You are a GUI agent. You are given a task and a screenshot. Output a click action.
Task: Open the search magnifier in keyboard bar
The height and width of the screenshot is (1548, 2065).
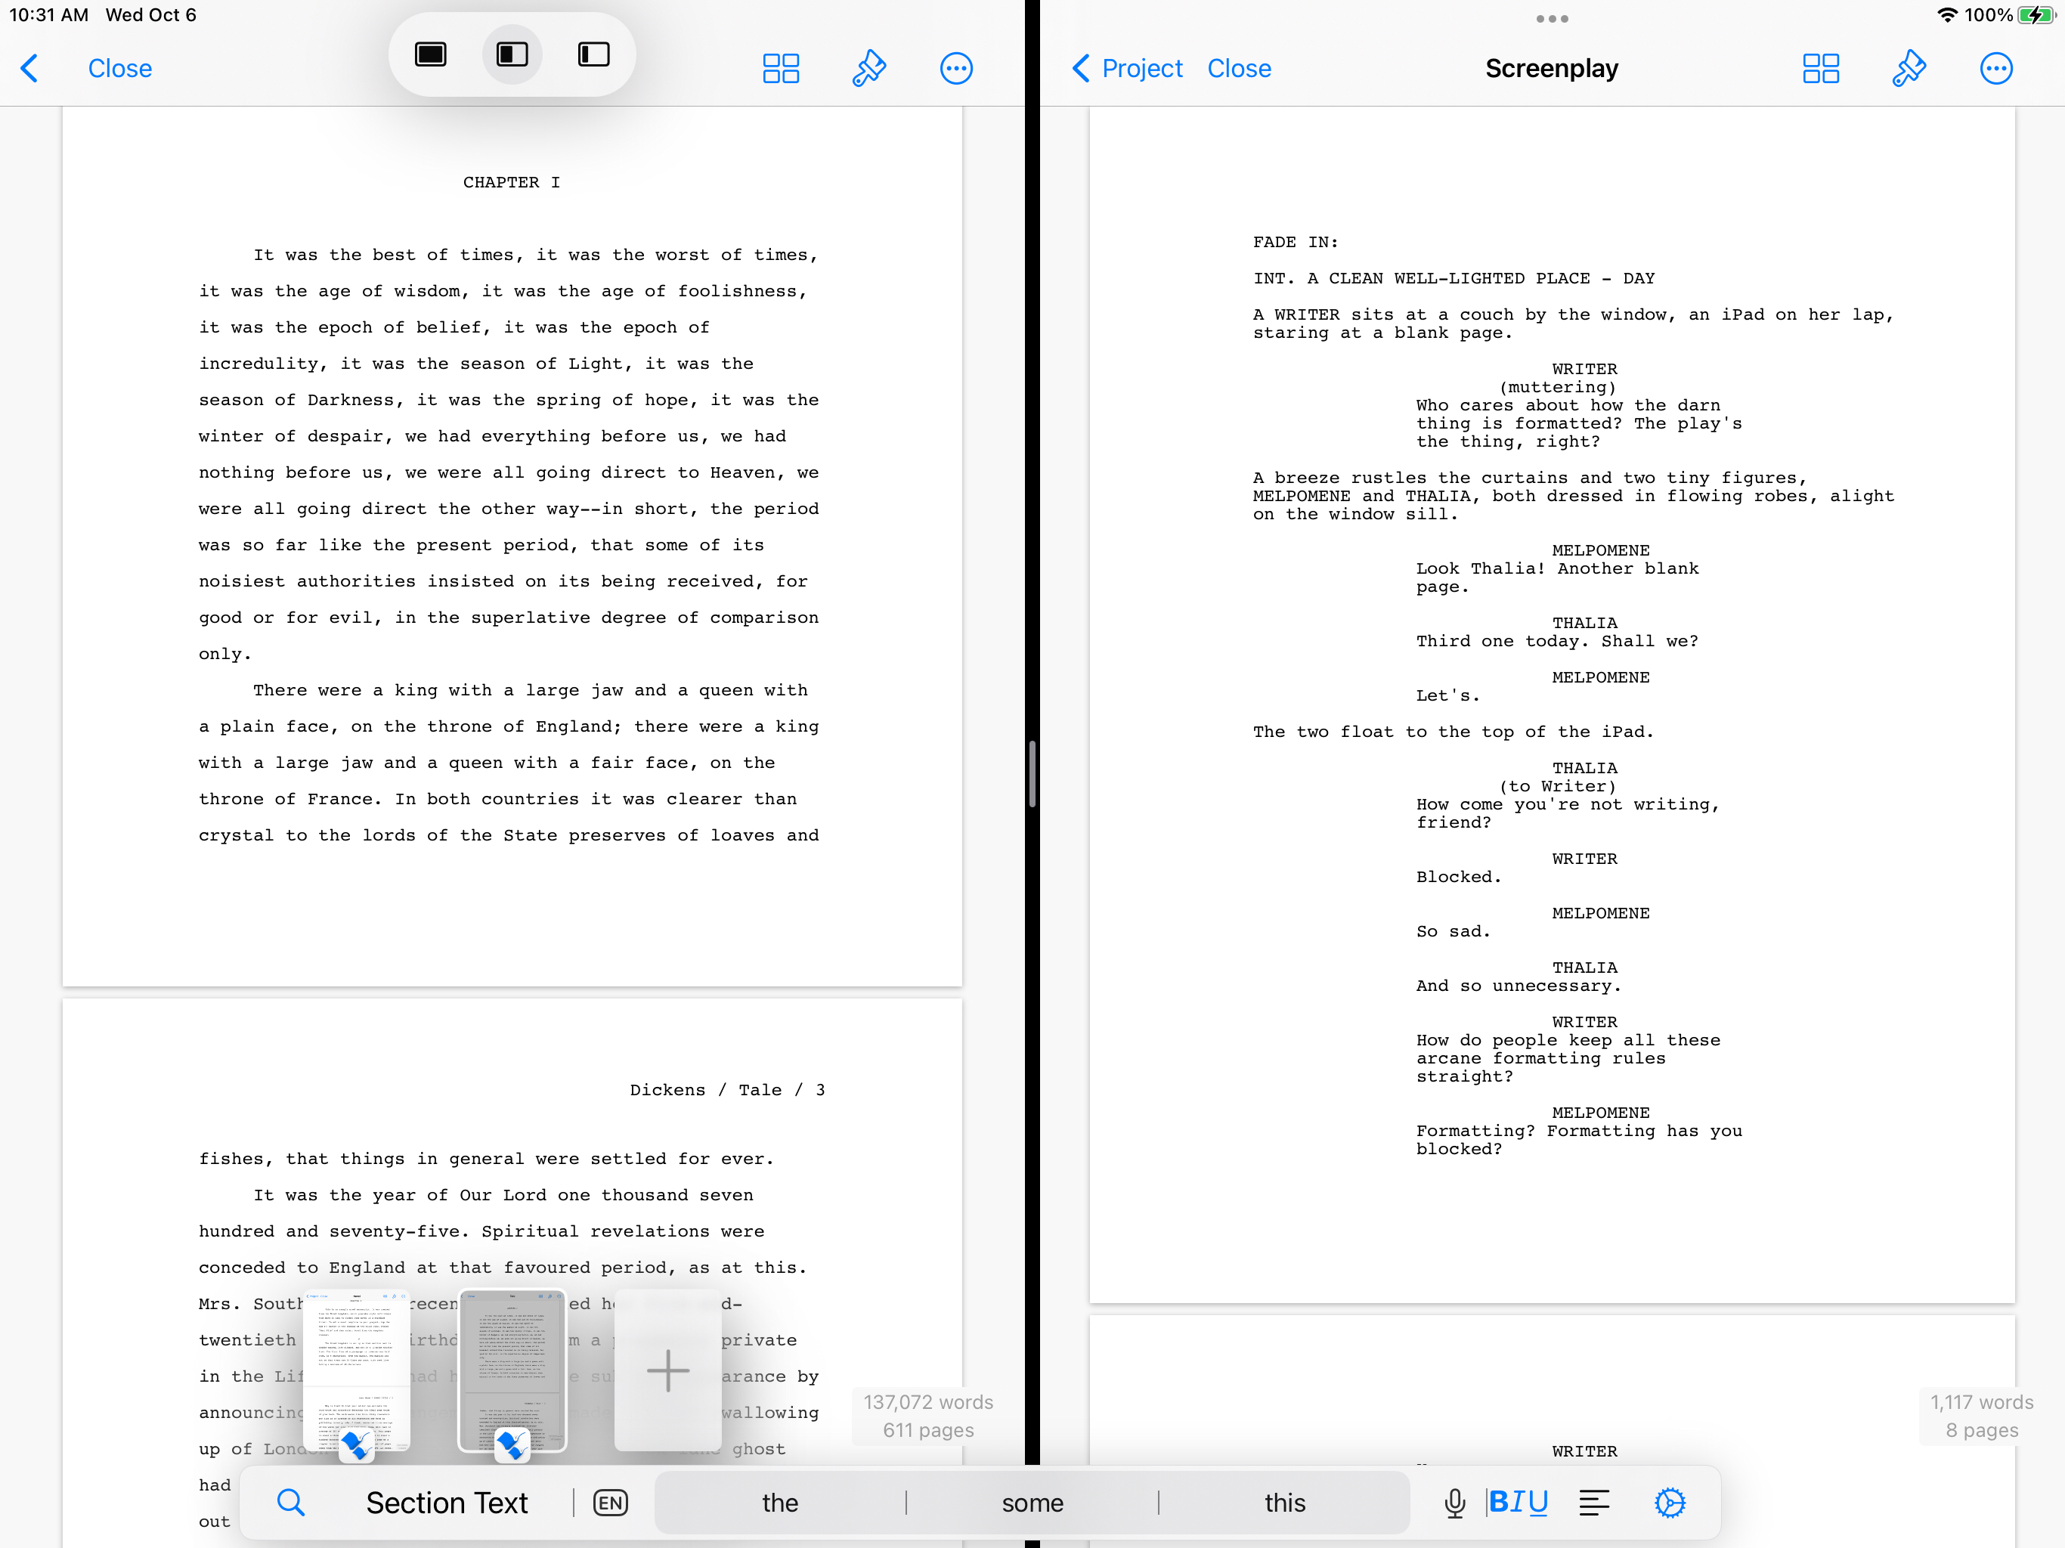(291, 1502)
